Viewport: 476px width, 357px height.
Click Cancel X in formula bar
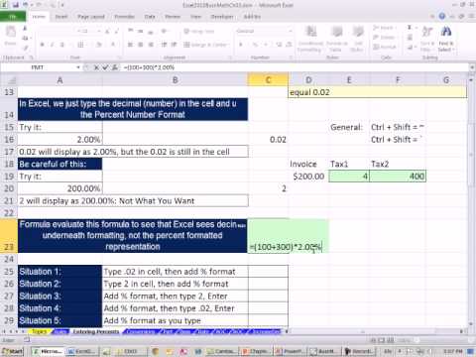coord(96,67)
